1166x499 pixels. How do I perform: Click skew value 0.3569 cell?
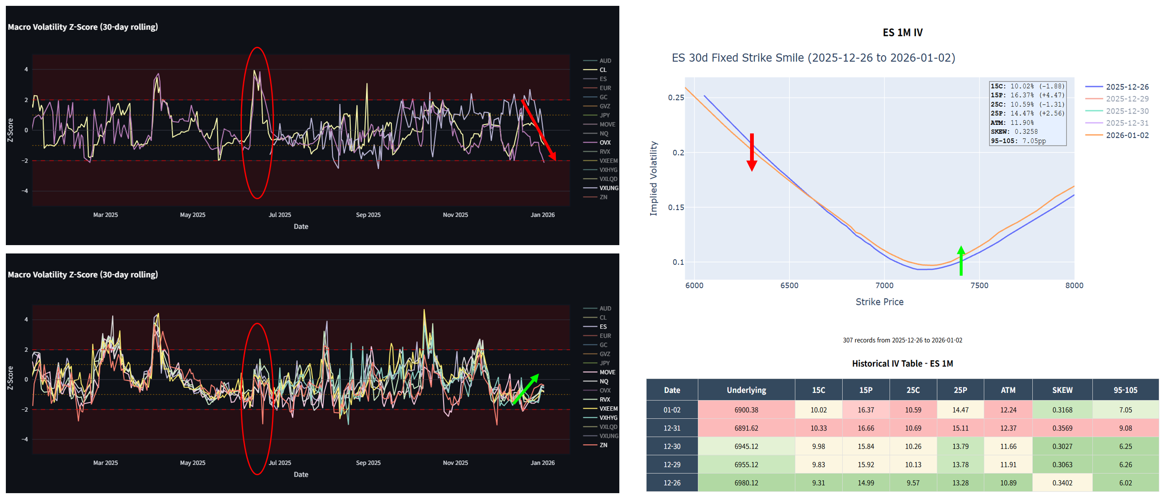(x=1062, y=428)
